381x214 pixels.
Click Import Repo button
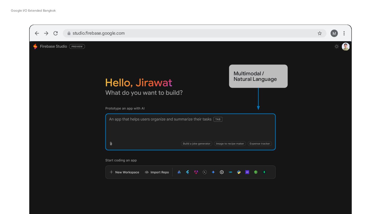[157, 172]
